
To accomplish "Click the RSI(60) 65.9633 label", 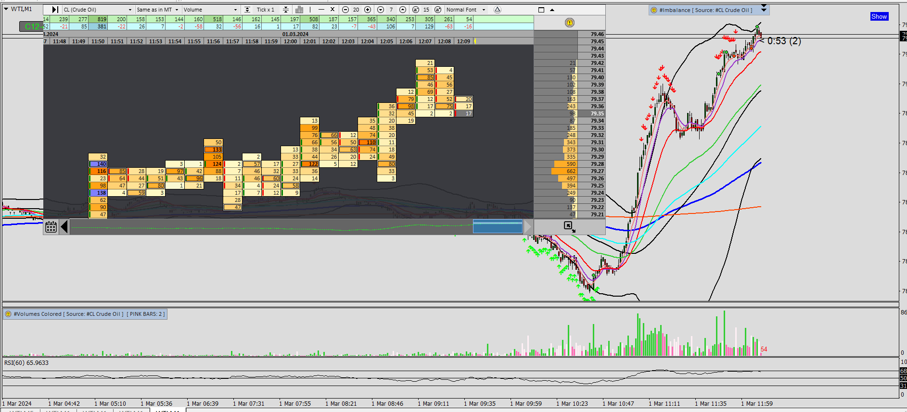I will tap(26, 362).
